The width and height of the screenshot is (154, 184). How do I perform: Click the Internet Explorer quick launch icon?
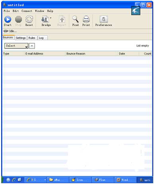coord(14,180)
